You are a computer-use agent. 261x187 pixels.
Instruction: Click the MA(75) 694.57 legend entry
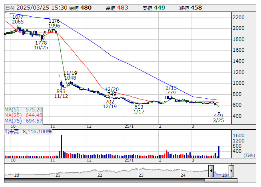(x=23, y=121)
